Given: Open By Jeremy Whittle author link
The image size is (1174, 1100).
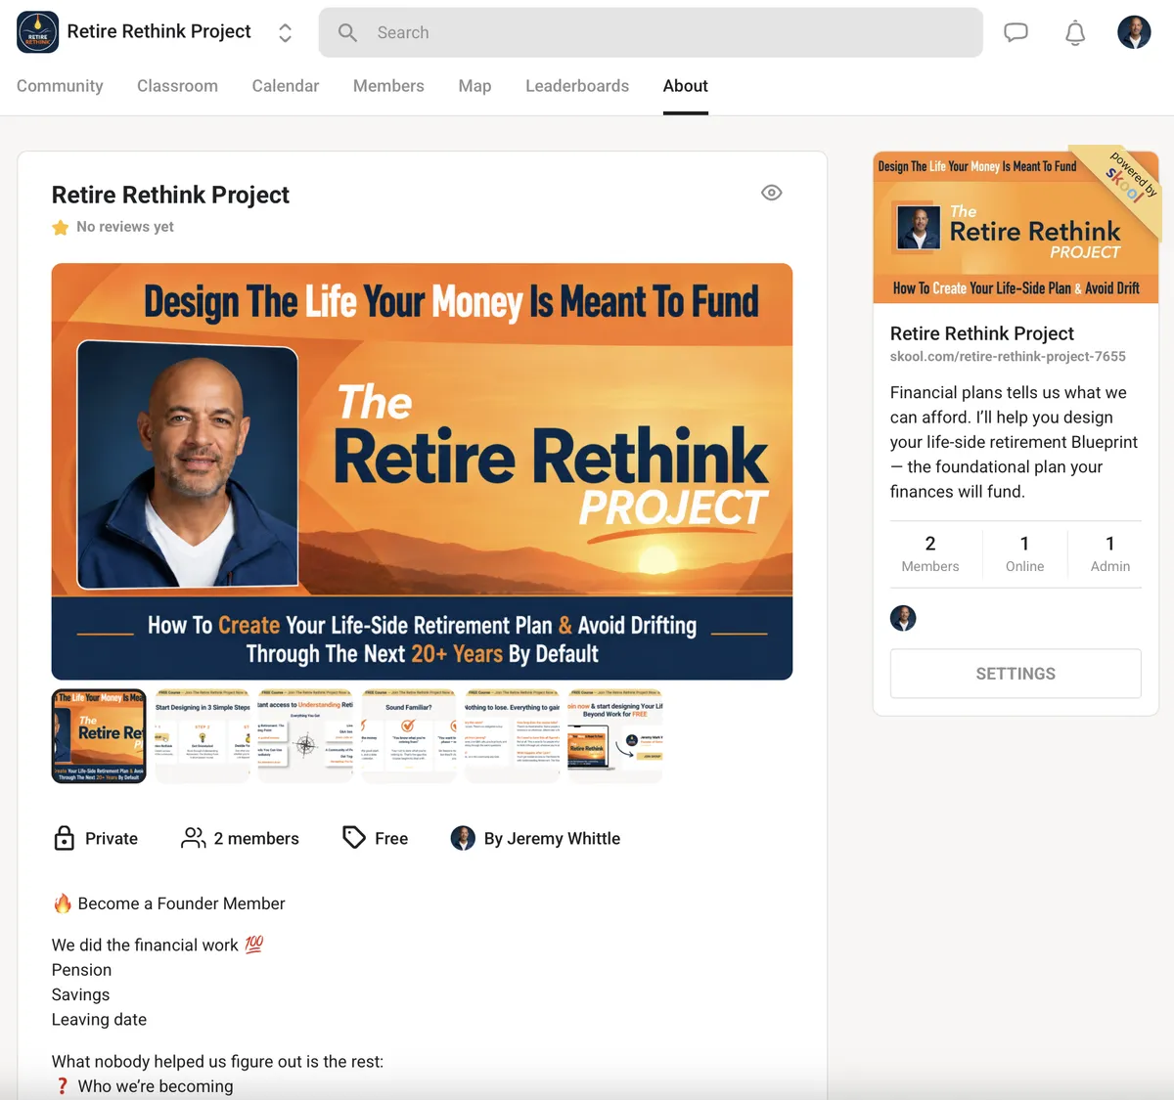Looking at the screenshot, I should point(552,838).
